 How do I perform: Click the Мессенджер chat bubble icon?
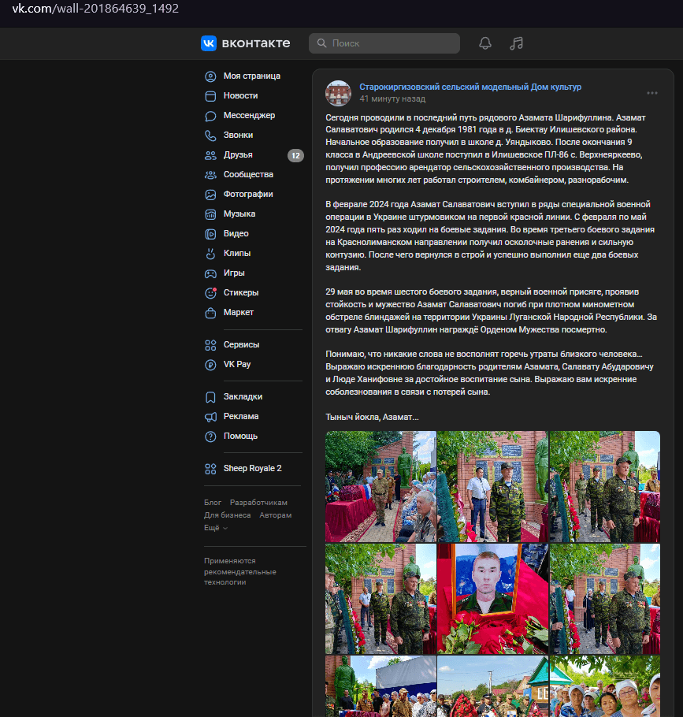click(x=210, y=116)
